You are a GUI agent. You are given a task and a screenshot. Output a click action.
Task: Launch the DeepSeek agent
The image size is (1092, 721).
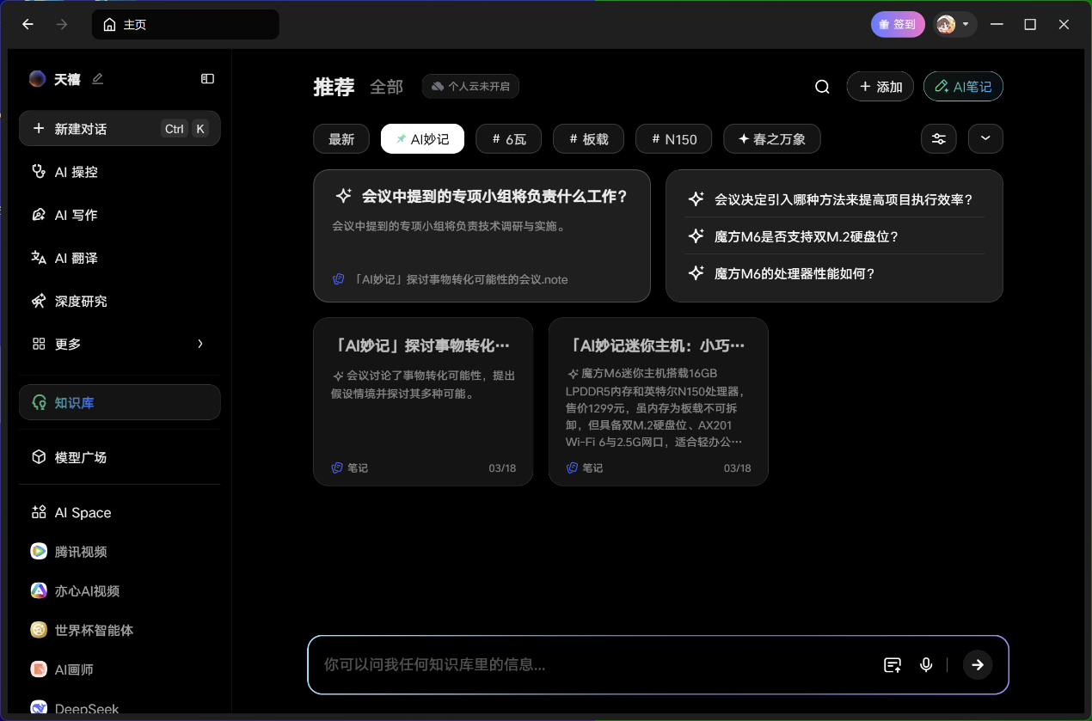(86, 707)
